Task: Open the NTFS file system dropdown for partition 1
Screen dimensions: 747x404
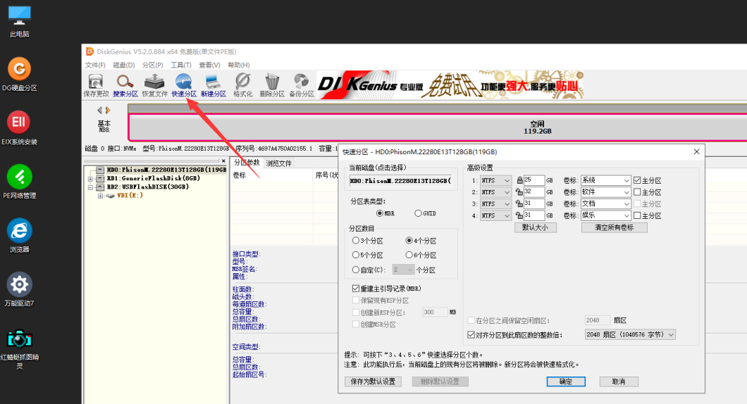Action: coord(496,180)
